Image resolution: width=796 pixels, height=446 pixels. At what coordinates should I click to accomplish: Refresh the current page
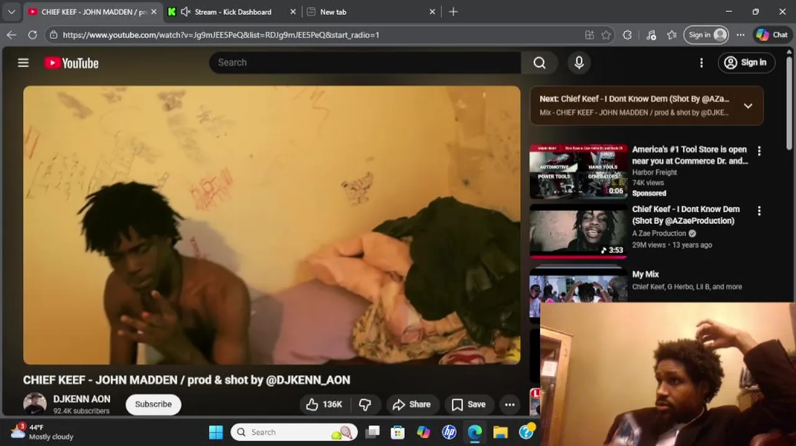[x=32, y=35]
